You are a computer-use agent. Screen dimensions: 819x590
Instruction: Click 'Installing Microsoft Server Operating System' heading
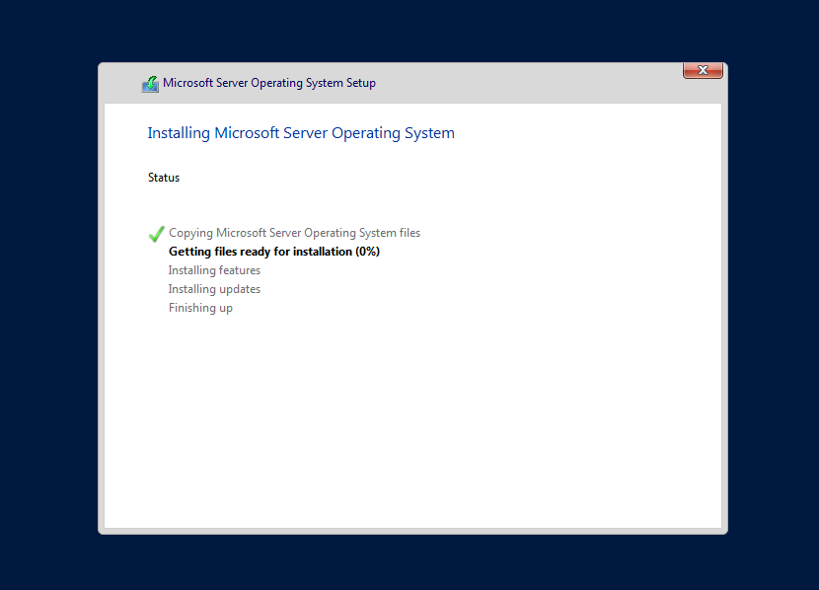click(x=301, y=133)
